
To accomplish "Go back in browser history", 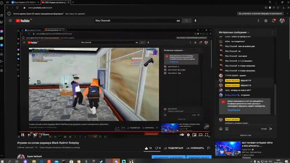I will tap(7, 8).
